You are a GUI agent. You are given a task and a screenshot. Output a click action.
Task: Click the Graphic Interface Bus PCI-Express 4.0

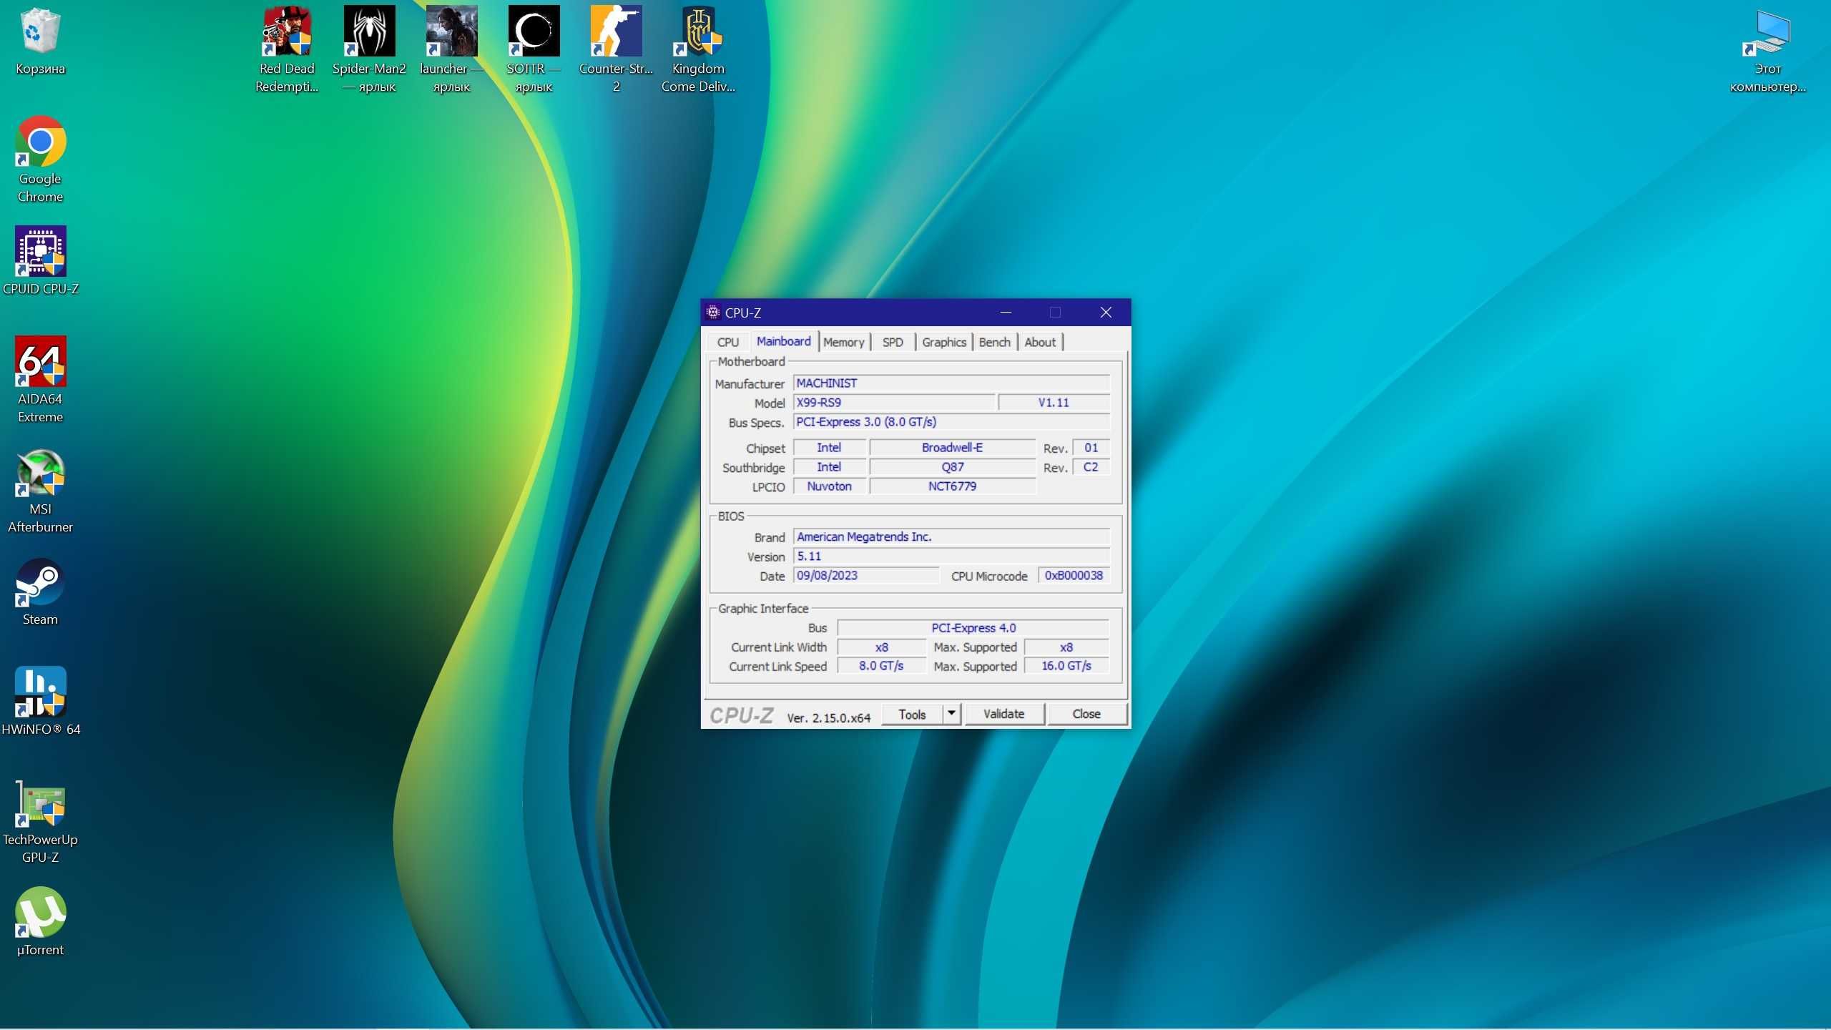pos(973,628)
